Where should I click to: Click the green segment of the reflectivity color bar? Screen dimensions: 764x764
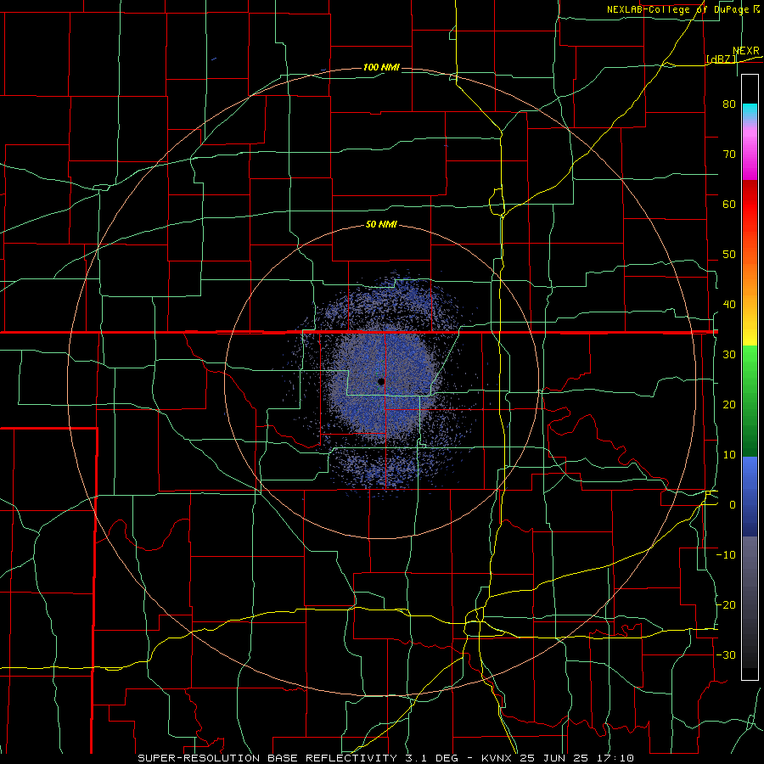(750, 401)
